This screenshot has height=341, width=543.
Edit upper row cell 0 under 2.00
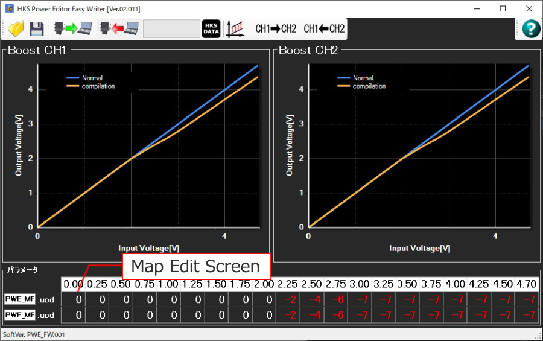click(264, 299)
